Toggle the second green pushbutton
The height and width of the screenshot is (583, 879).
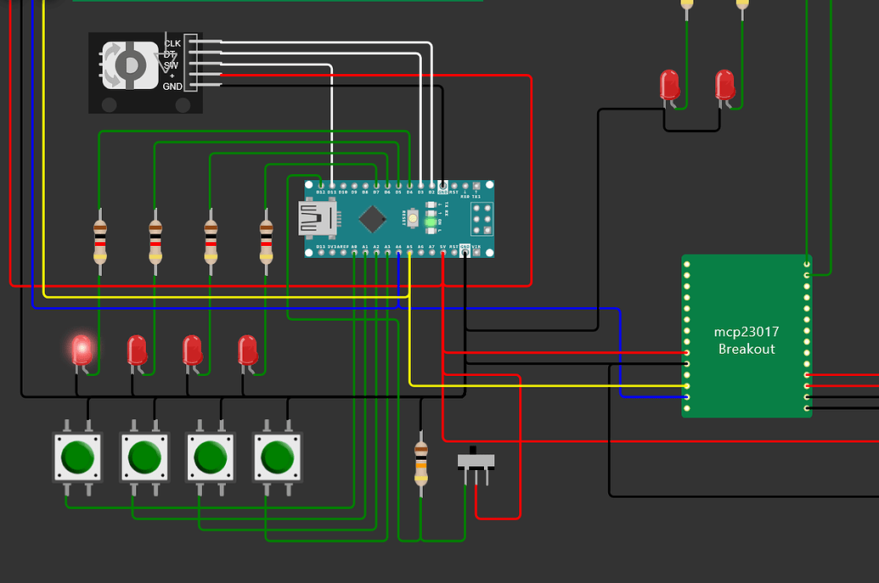coord(144,455)
